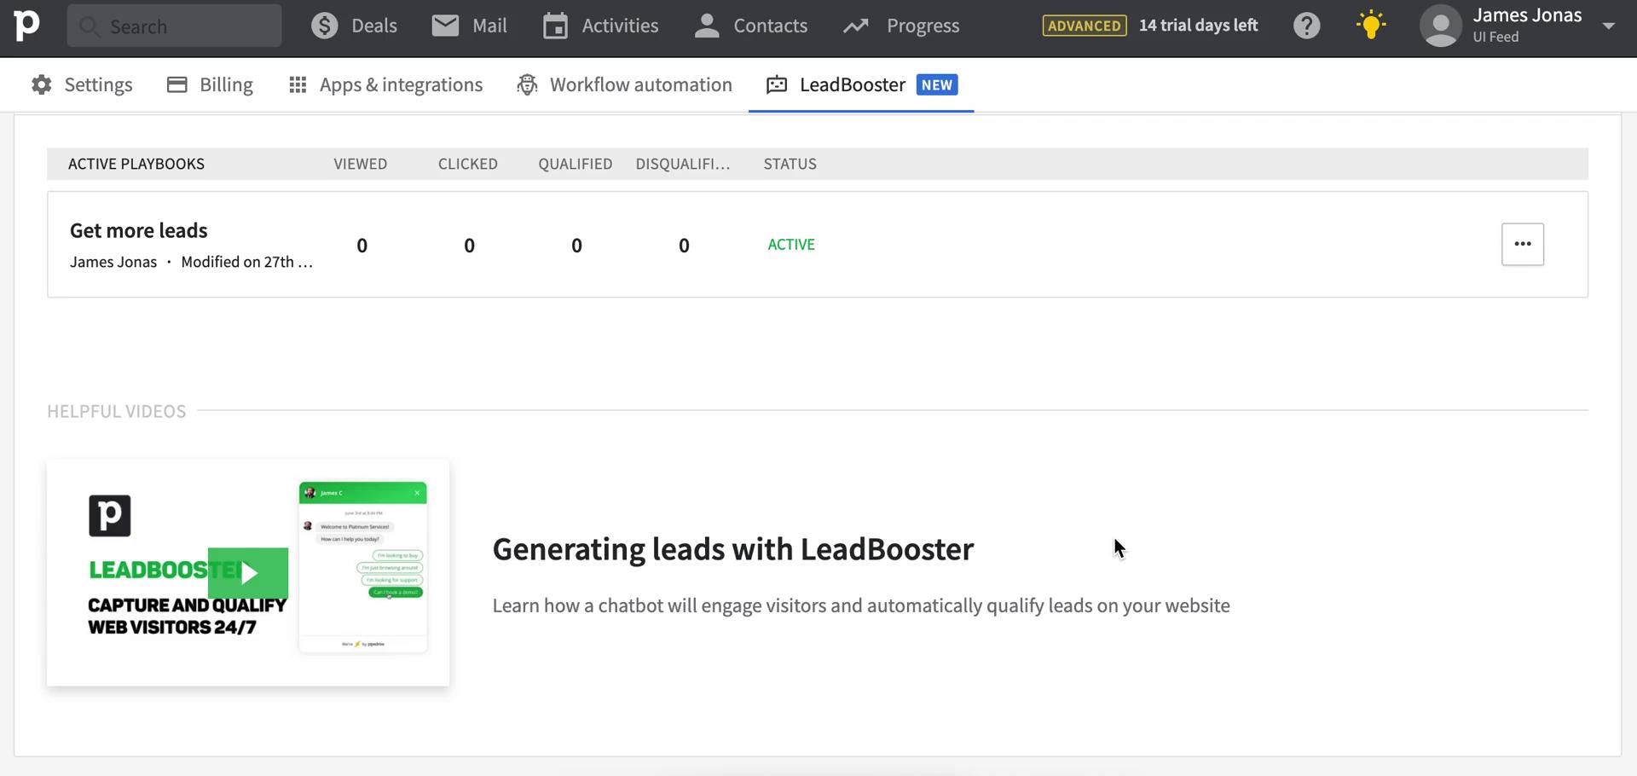The image size is (1637, 776).
Task: Switch to Workflow automation tab
Action: click(624, 84)
